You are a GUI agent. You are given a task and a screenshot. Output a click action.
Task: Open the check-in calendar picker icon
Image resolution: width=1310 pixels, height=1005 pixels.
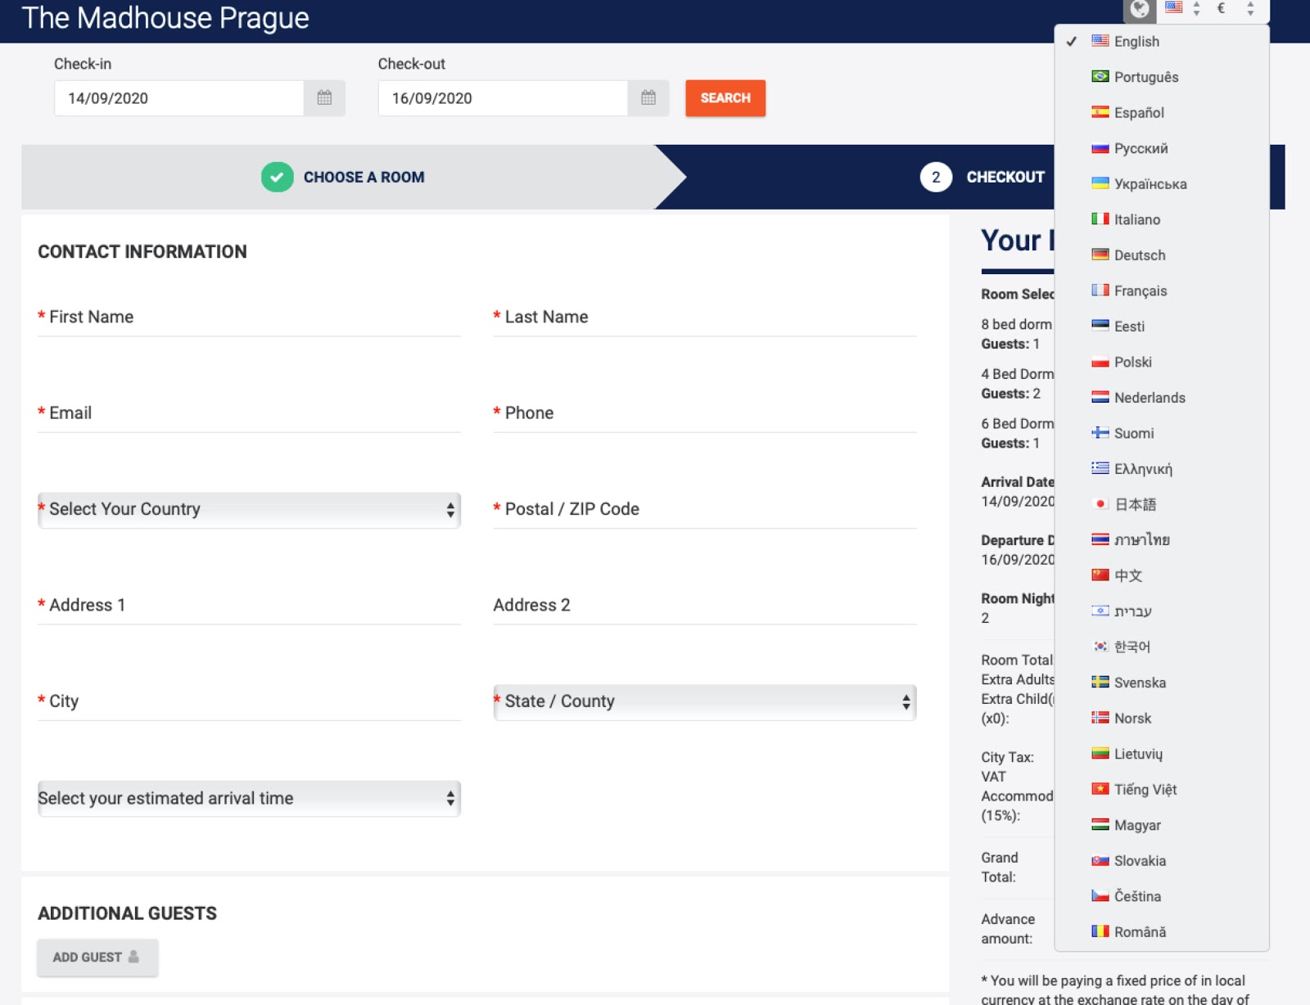[324, 98]
